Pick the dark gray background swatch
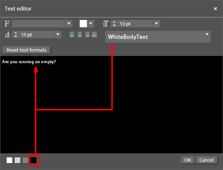 (x=25, y=160)
